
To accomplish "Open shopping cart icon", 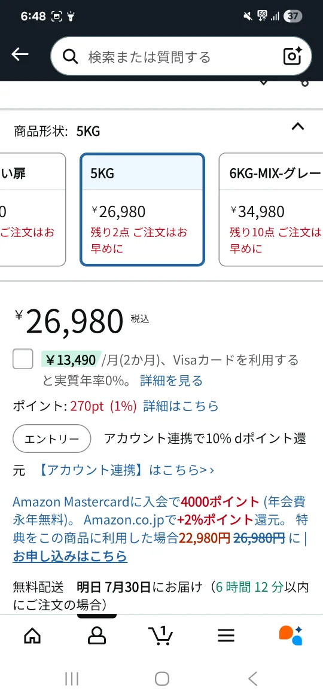I will tap(161, 636).
